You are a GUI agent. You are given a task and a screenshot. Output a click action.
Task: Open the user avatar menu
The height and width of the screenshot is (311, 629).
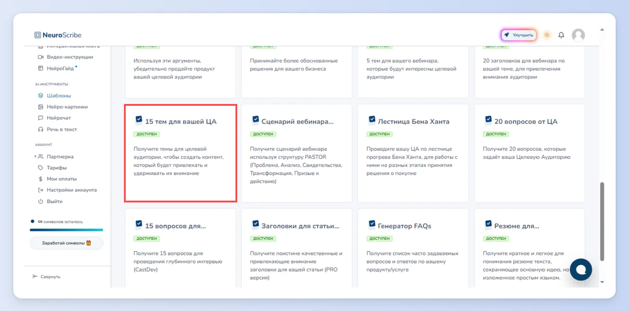click(x=578, y=35)
